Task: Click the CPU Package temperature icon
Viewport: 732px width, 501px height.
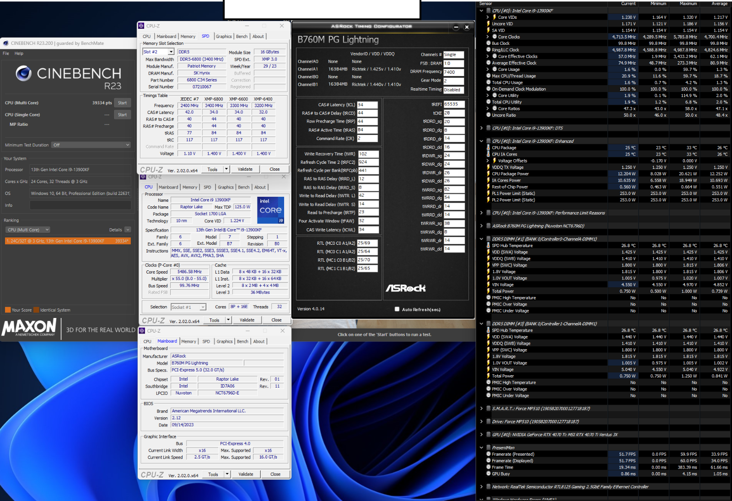Action: pos(488,148)
